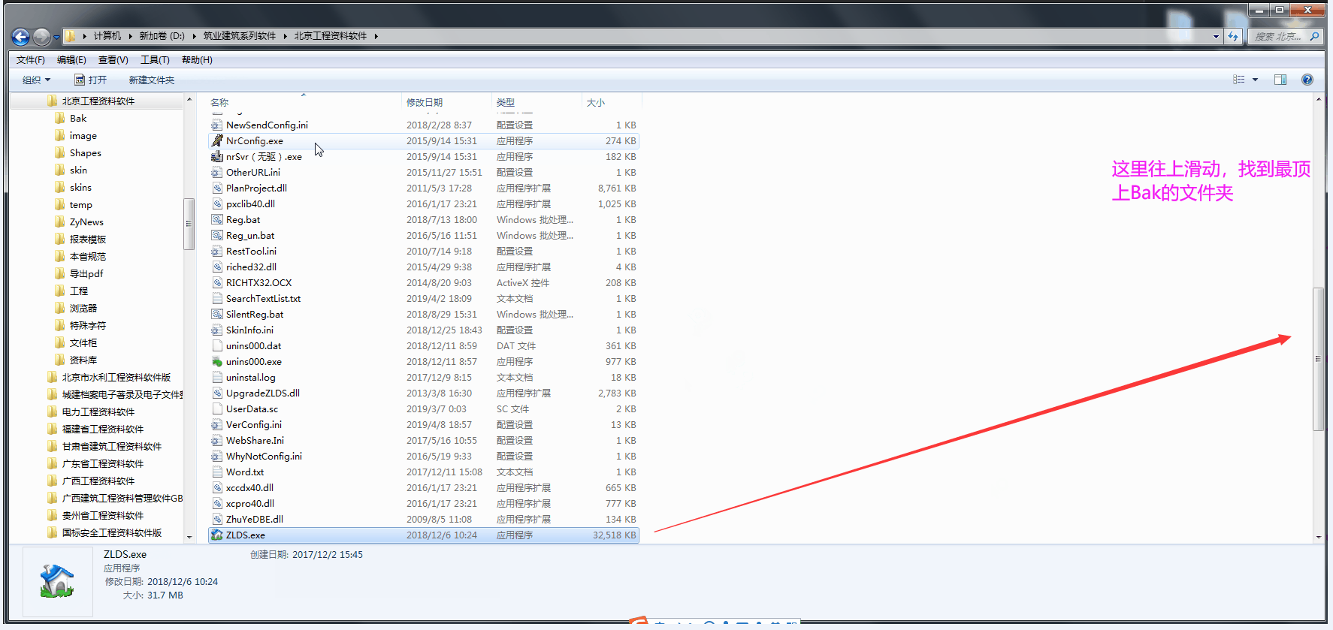This screenshot has height=630, width=1333.
Task: Click the folder tree scrollbar thumb
Action: click(189, 224)
